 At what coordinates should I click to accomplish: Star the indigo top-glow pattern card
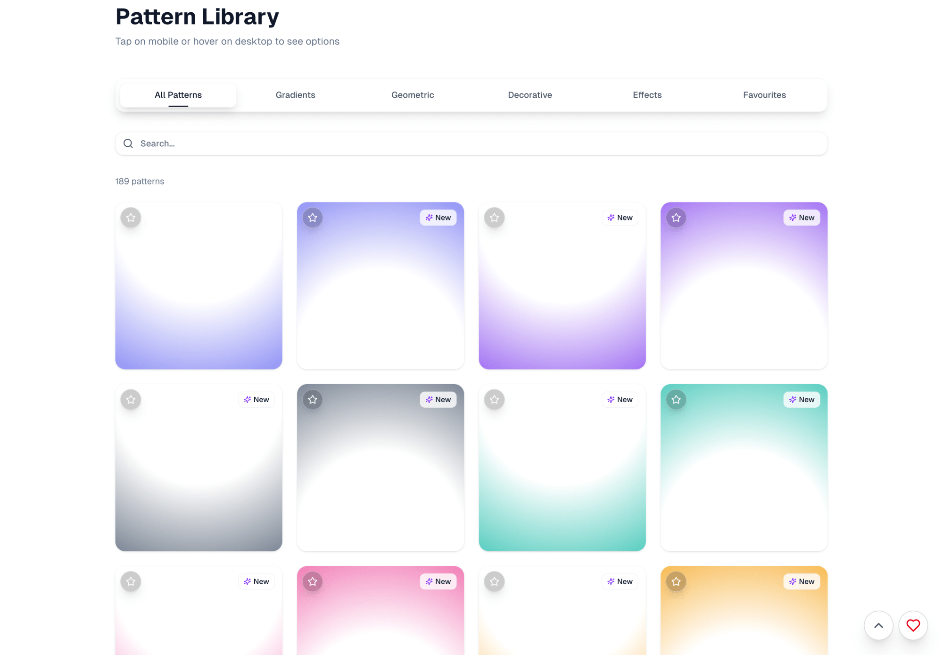[x=313, y=218]
